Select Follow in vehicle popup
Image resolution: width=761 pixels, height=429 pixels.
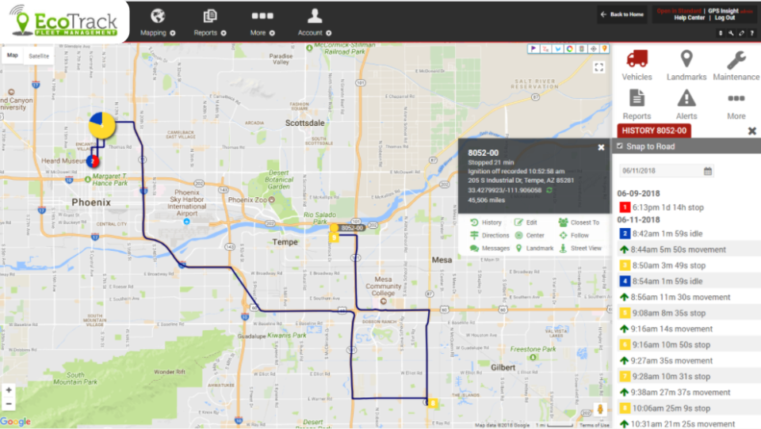574,236
